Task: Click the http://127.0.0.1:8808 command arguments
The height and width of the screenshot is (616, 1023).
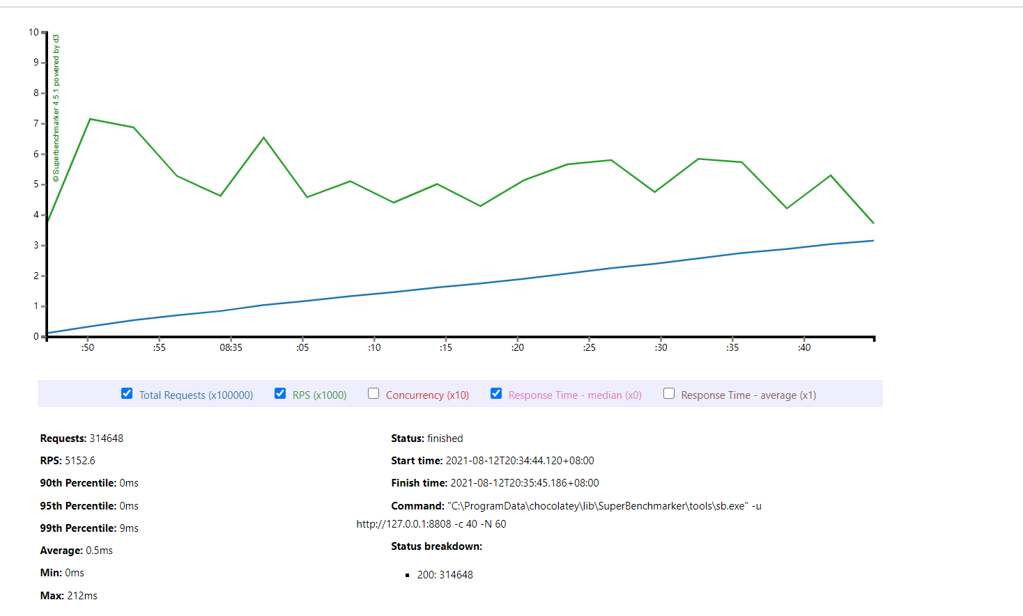Action: [x=431, y=524]
